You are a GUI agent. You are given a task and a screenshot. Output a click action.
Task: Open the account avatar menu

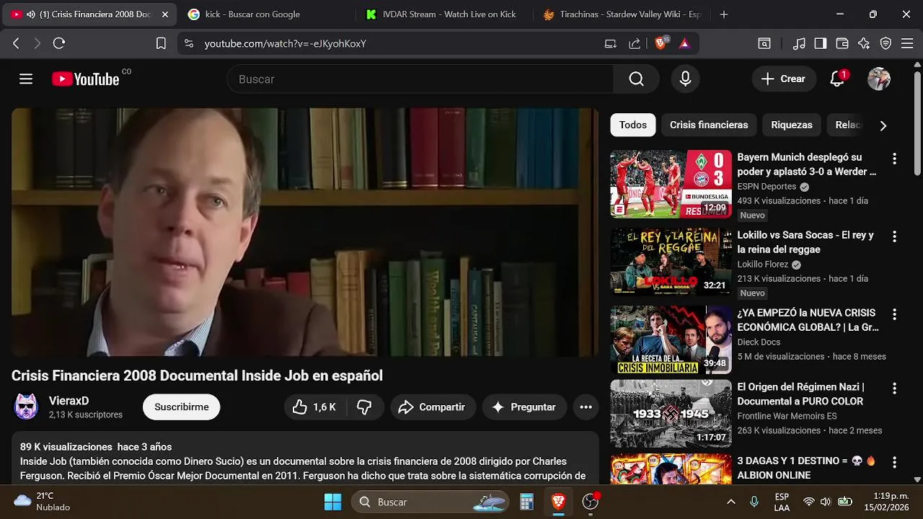878,79
